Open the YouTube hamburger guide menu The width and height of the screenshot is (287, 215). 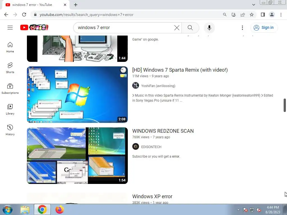tap(10, 28)
